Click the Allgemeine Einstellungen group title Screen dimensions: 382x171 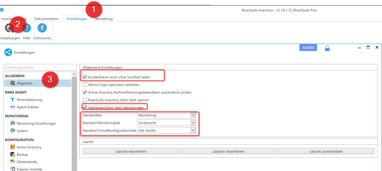click(x=102, y=67)
